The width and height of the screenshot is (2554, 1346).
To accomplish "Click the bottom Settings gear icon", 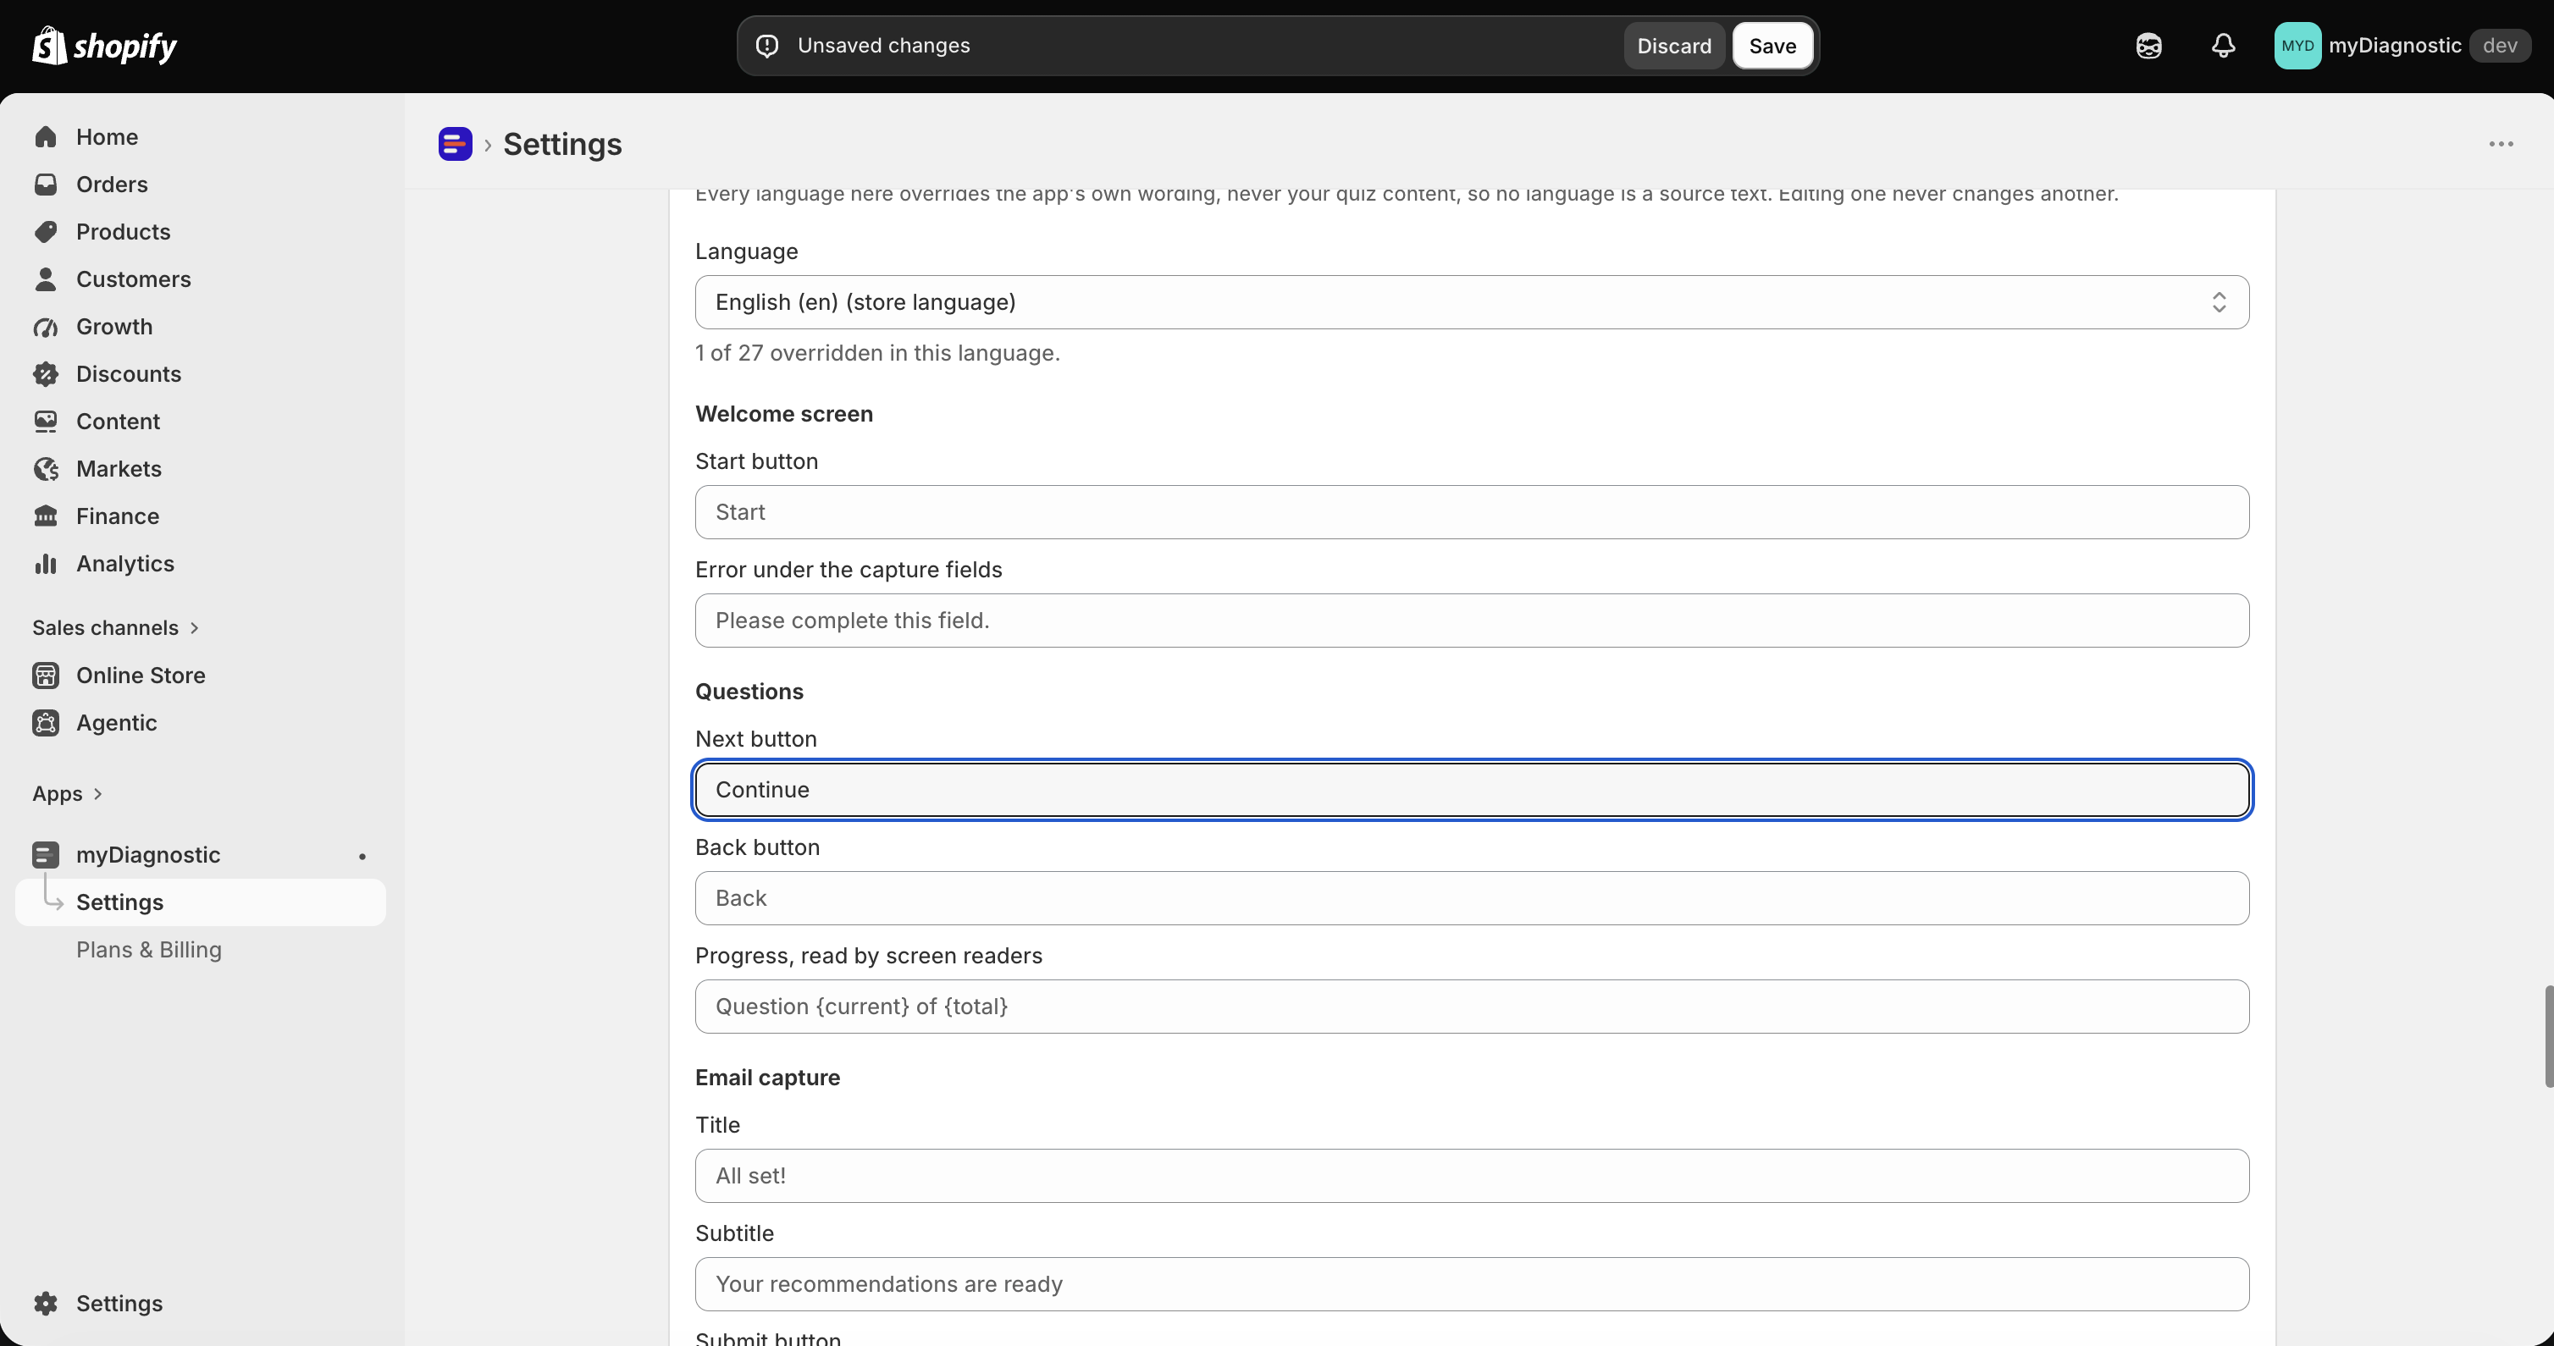I will click(x=46, y=1304).
